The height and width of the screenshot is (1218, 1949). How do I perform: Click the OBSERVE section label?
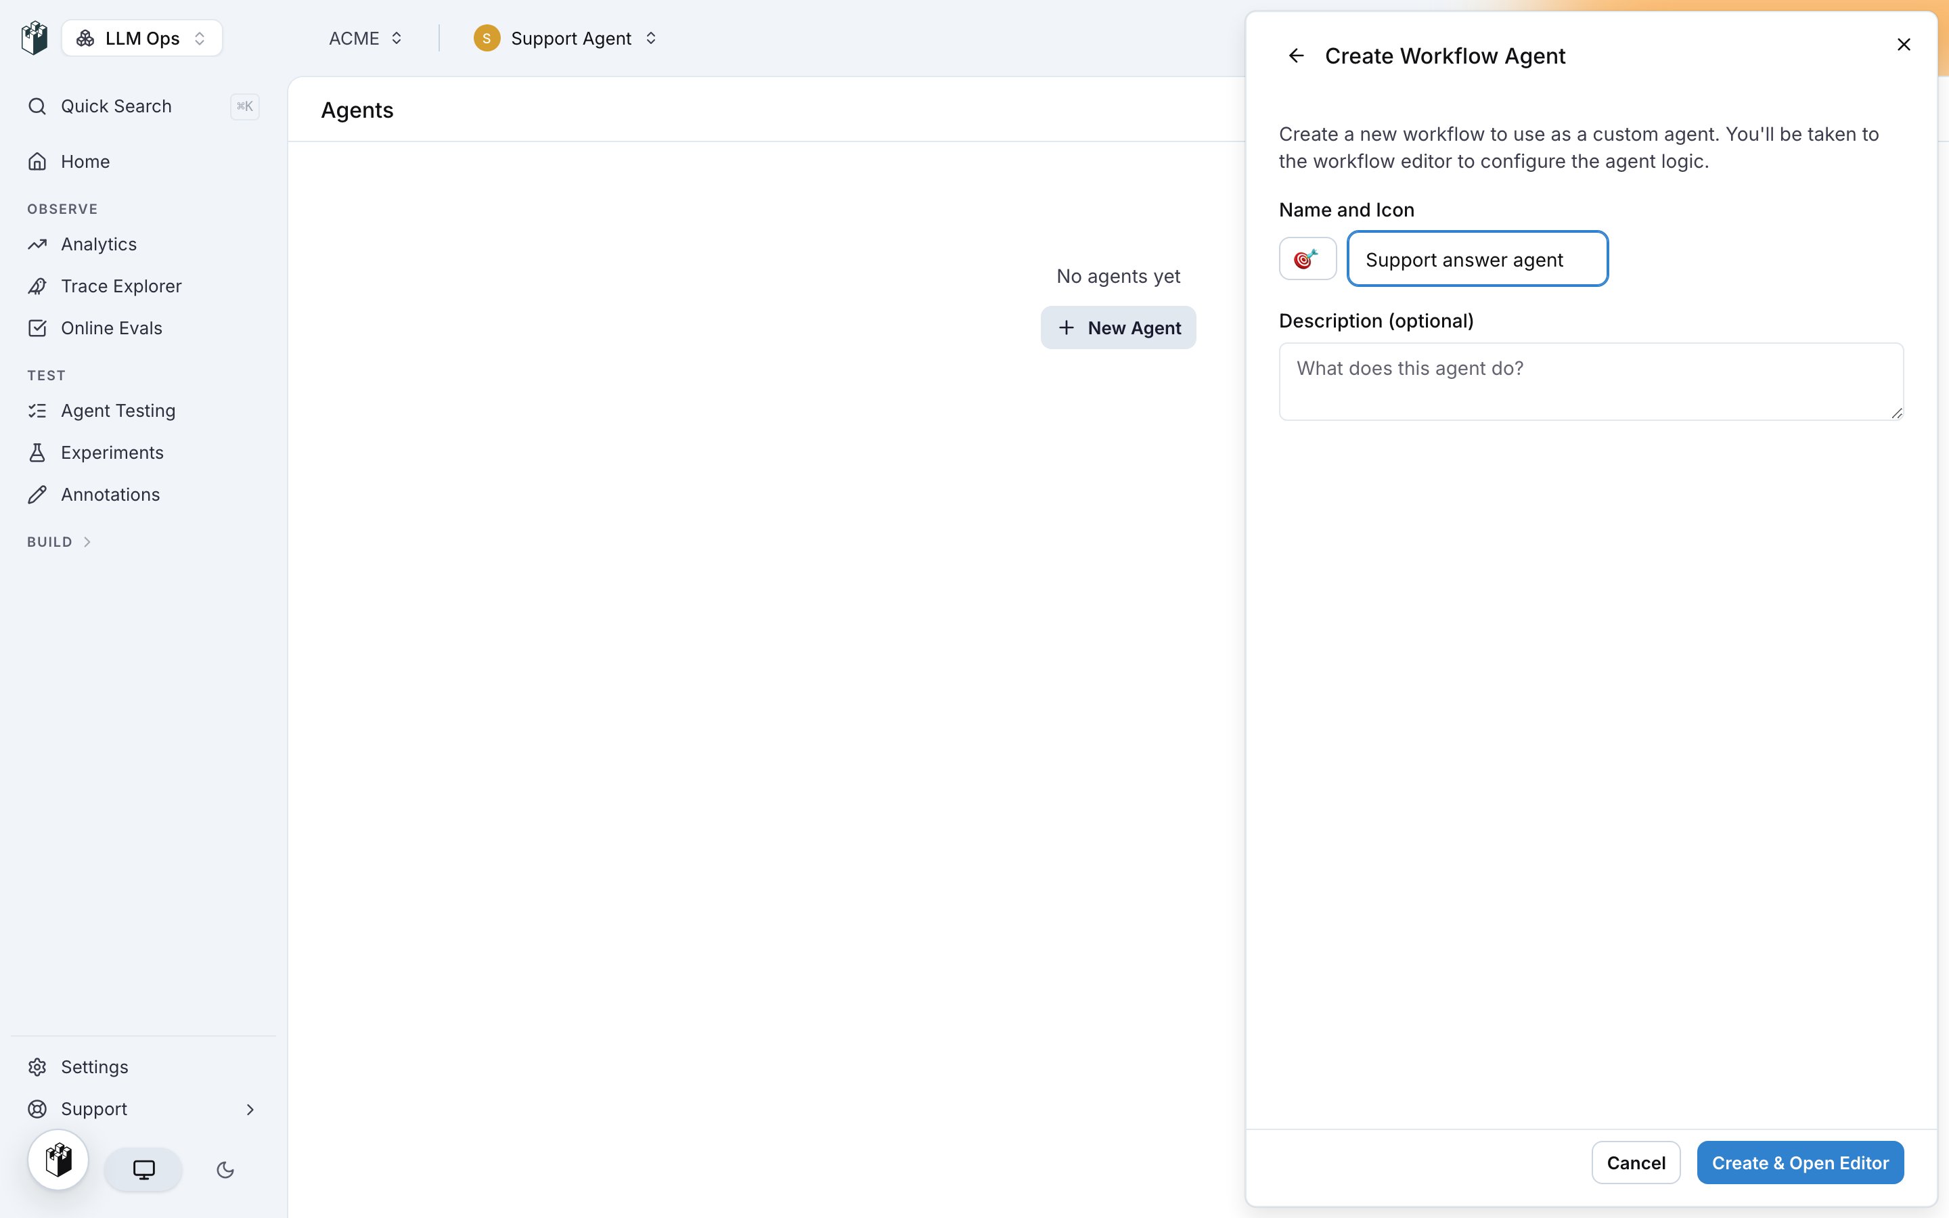click(x=62, y=210)
